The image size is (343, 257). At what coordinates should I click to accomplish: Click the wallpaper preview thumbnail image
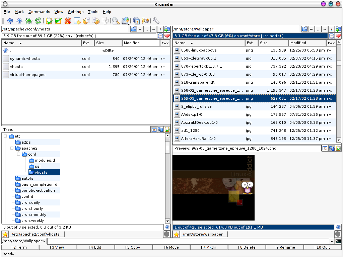(x=213, y=188)
